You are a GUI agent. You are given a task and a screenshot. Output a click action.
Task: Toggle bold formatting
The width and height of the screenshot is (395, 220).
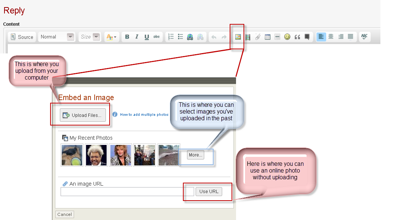(x=127, y=37)
